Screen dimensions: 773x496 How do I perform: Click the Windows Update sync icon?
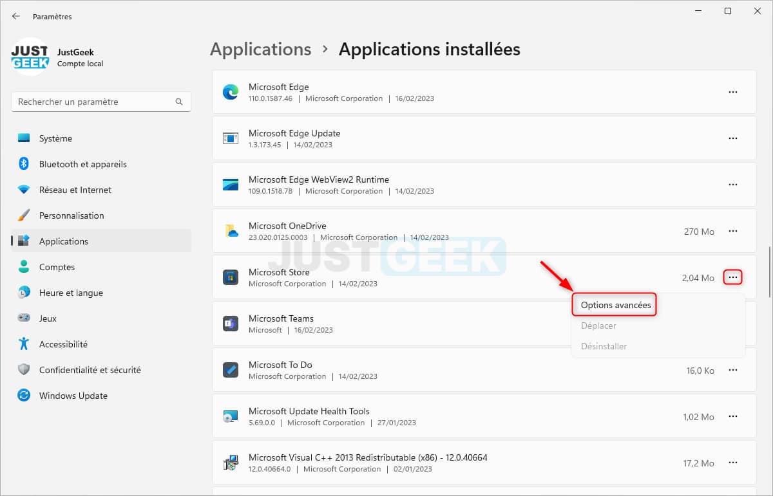pos(24,396)
